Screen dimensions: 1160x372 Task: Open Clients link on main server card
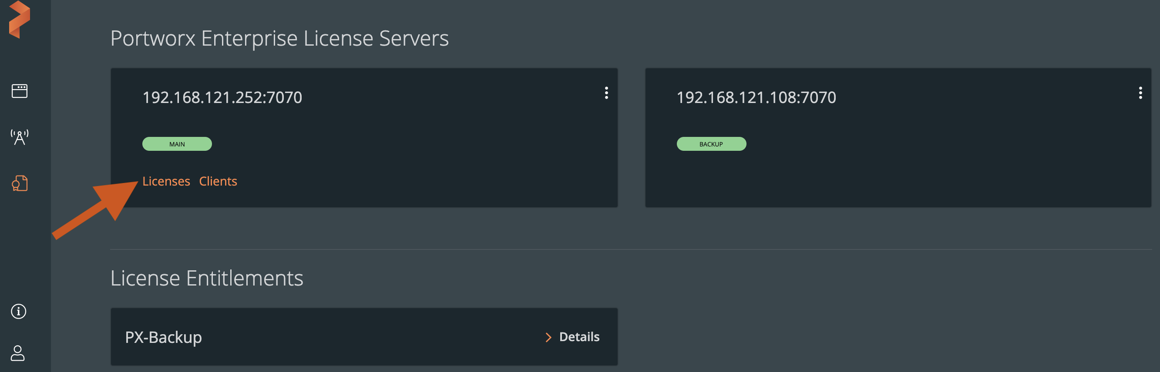click(218, 181)
